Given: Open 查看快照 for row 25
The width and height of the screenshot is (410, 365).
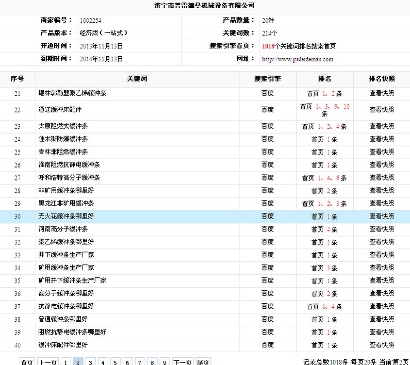Looking at the screenshot, I should [382, 152].
